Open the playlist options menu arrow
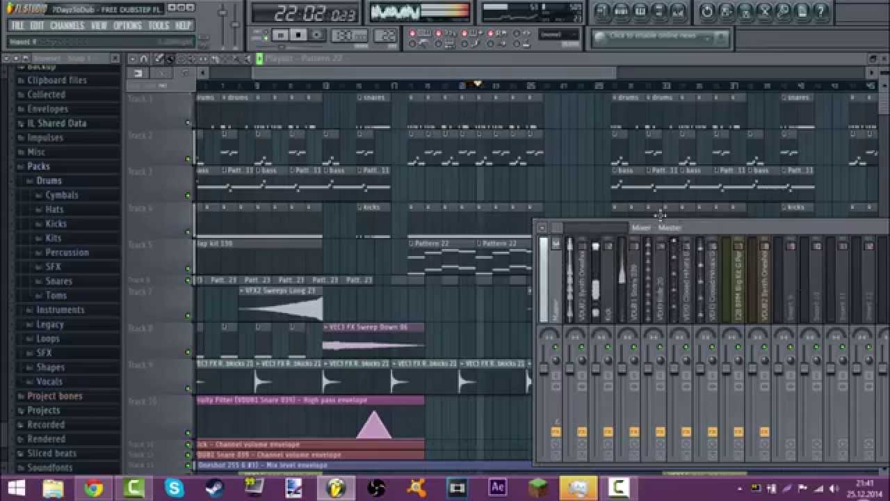This screenshot has width=890, height=501. pos(132,59)
